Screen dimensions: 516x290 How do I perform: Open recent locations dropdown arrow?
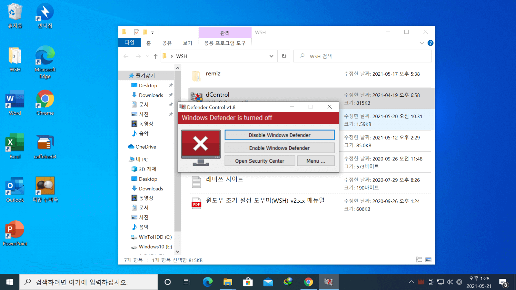(147, 56)
